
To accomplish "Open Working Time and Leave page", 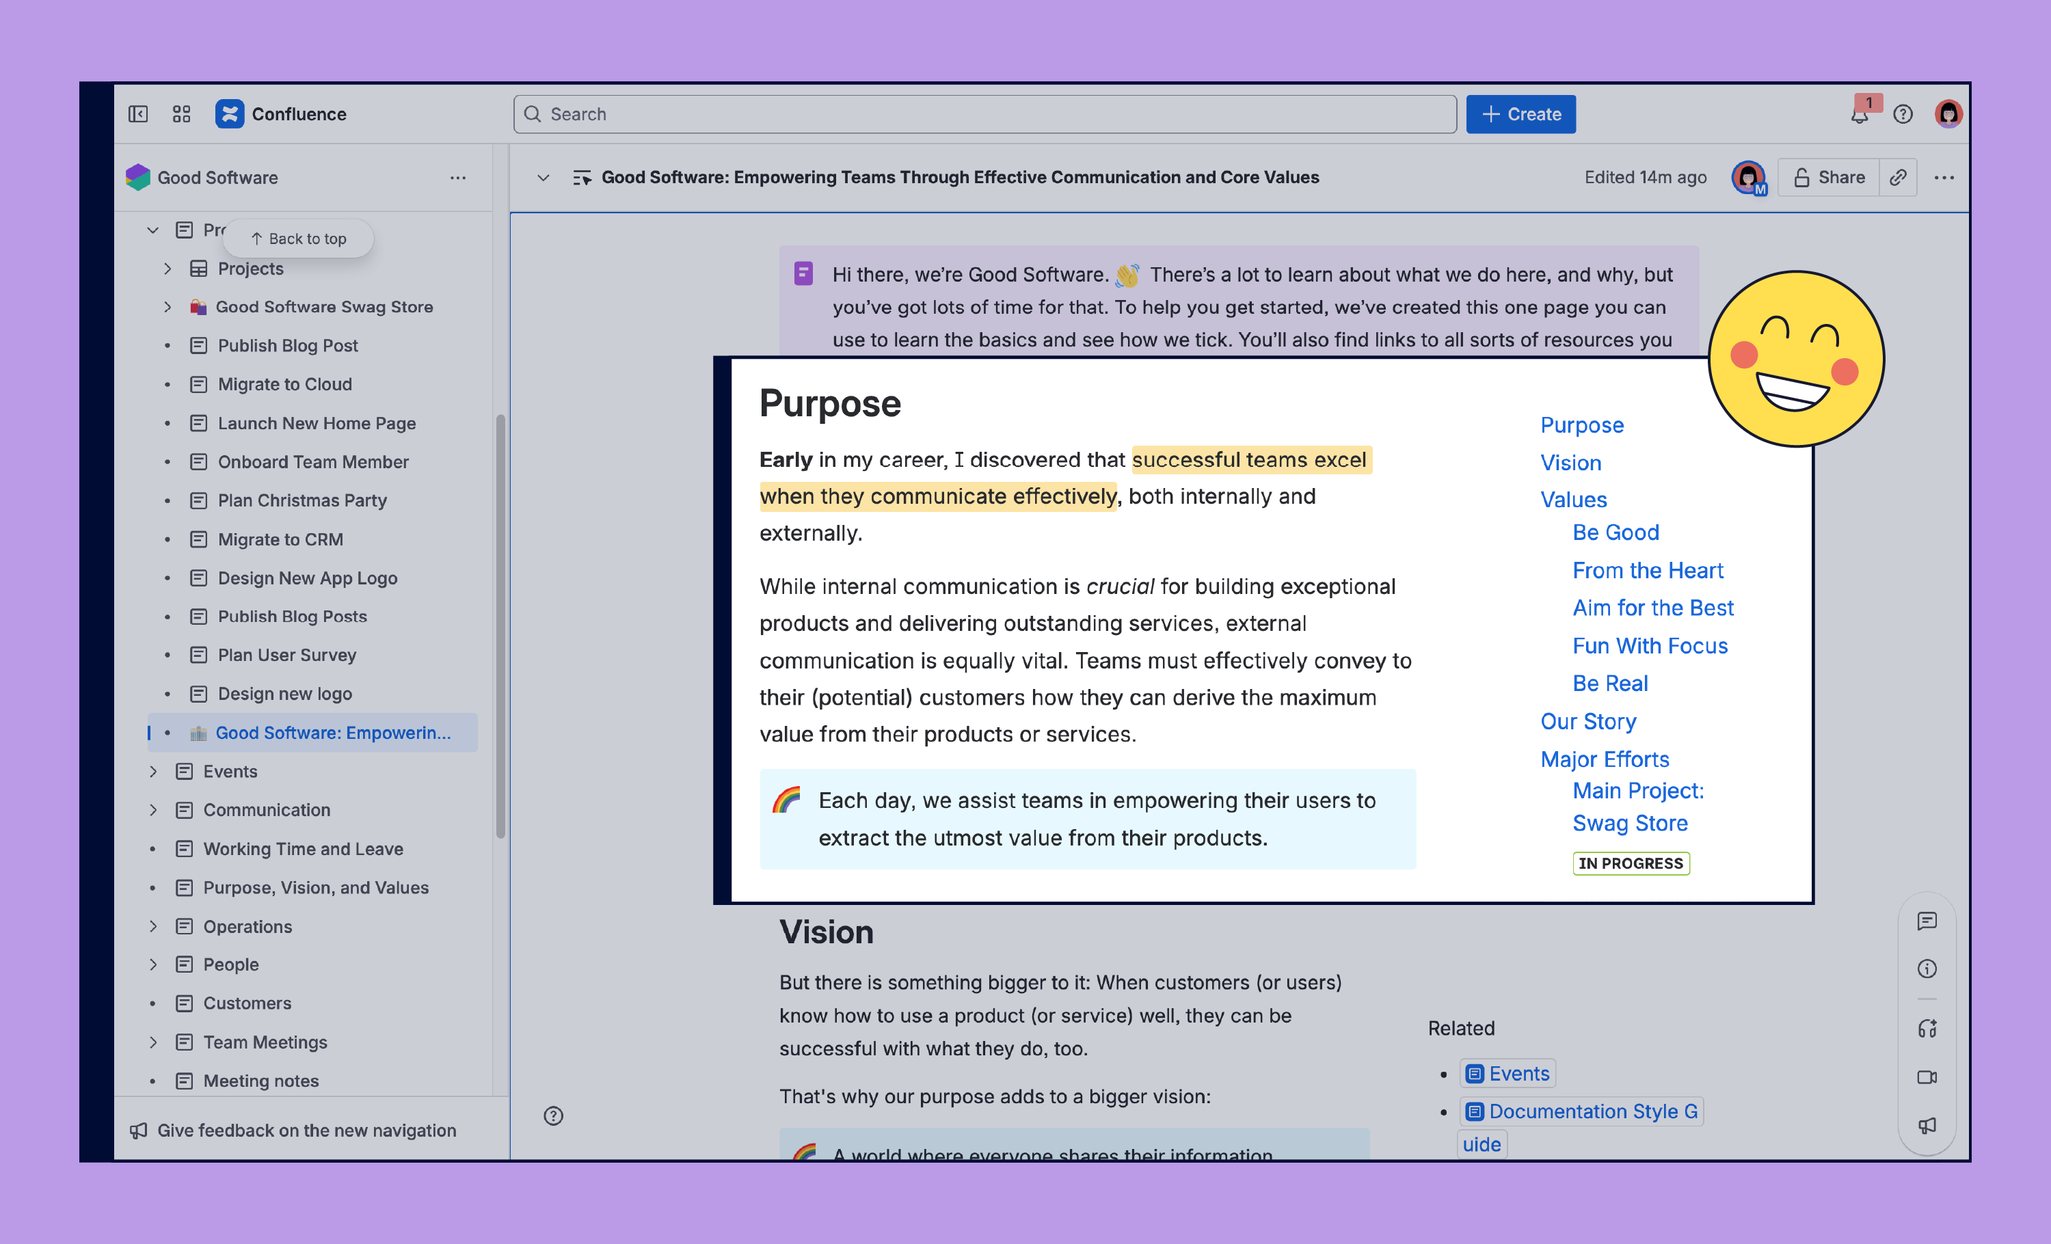I will (x=303, y=849).
